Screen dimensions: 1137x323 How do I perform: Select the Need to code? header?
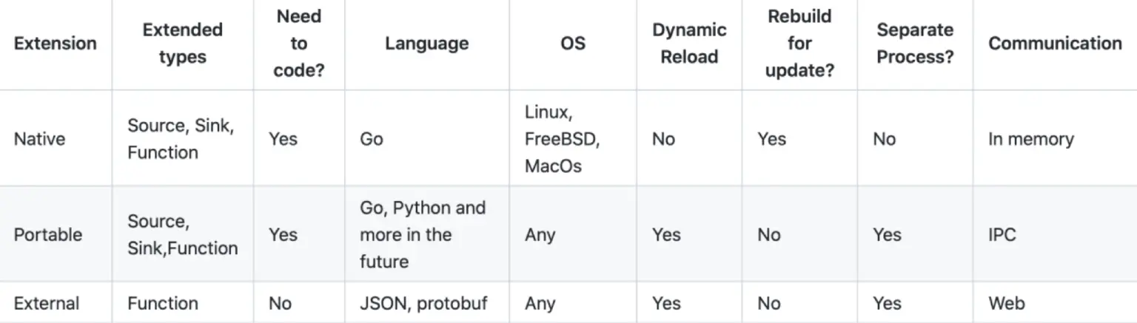[298, 44]
